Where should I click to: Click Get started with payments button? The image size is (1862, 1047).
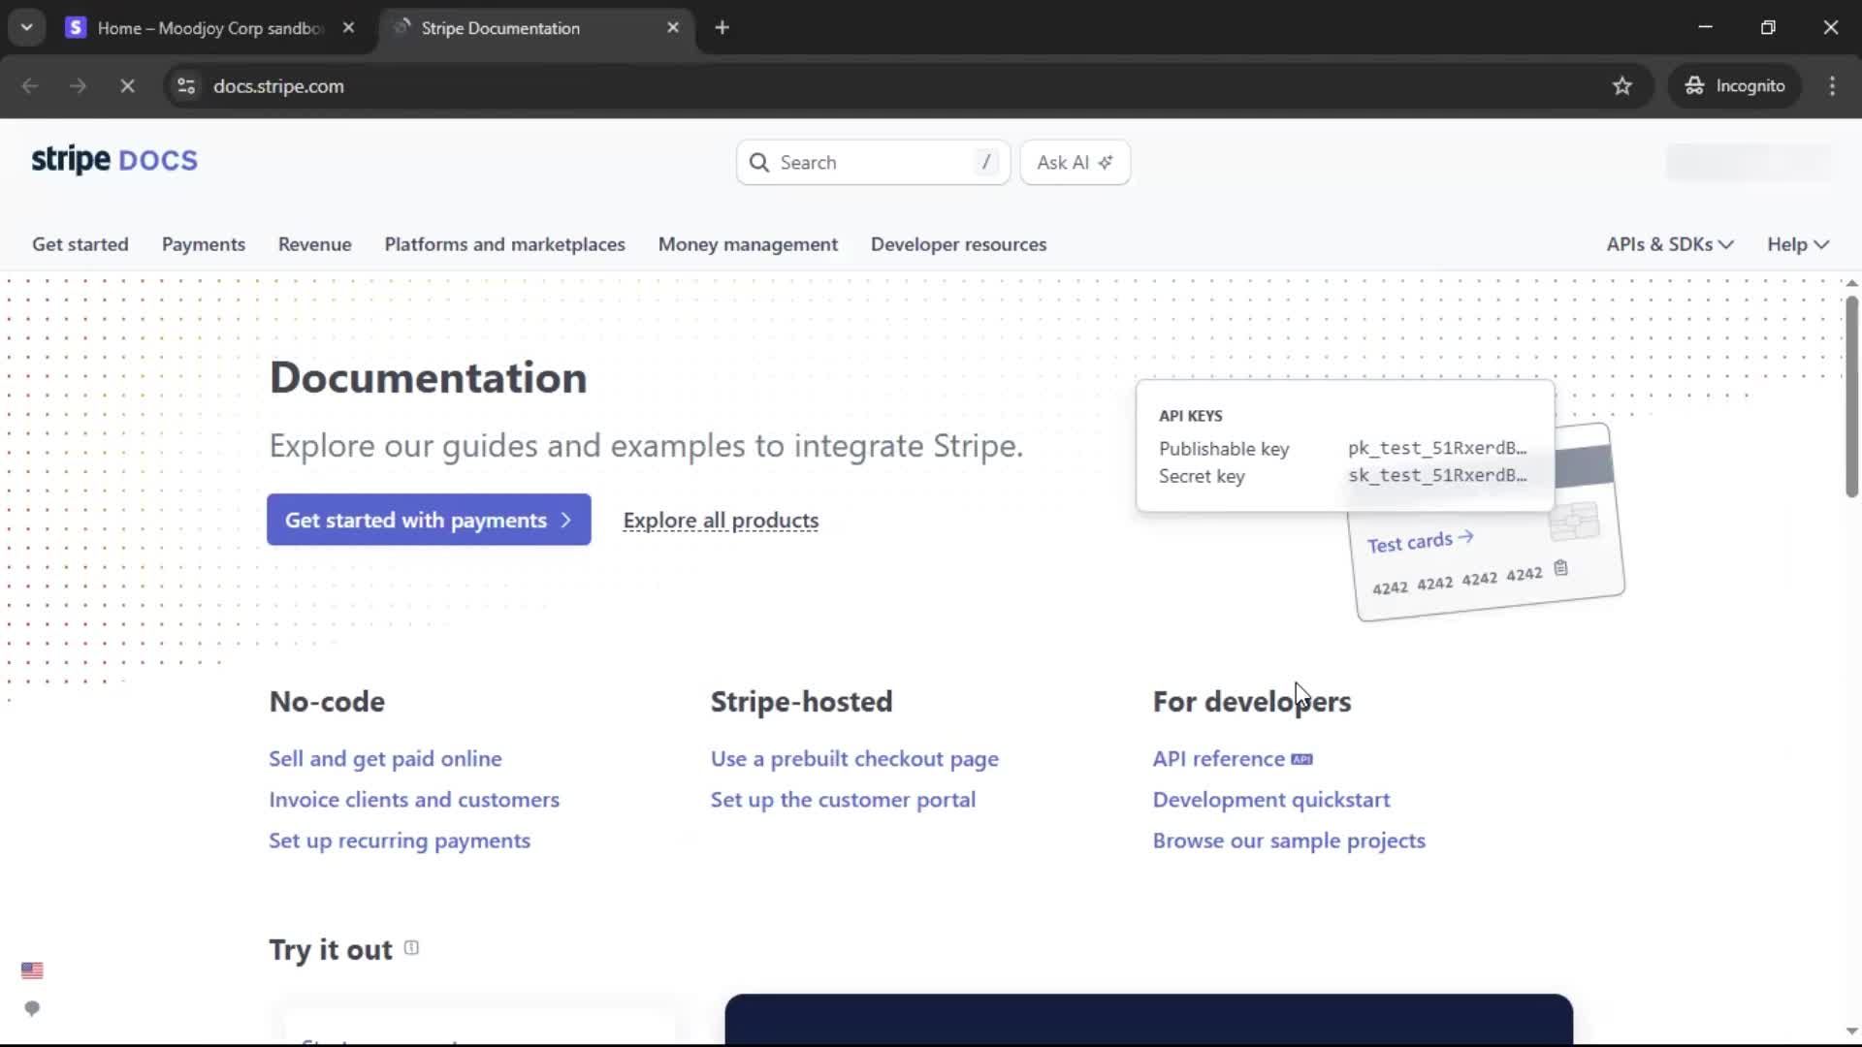pyautogui.click(x=429, y=520)
